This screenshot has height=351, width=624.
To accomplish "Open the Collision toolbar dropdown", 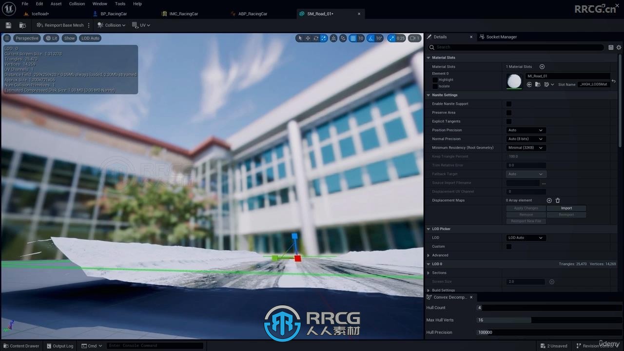I will coord(112,25).
